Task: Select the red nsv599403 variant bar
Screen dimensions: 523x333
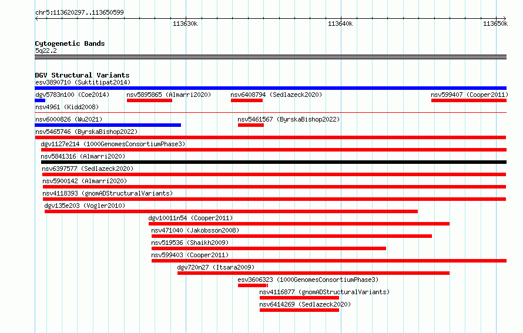Action: [x=329, y=261]
